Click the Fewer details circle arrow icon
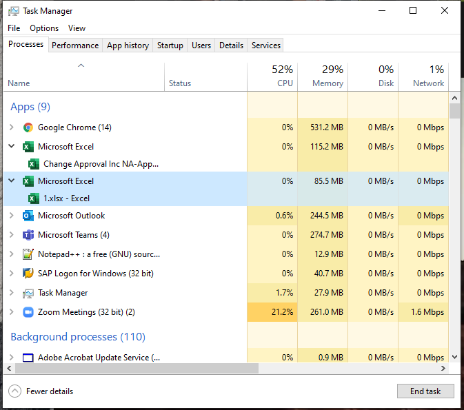Screen dimensions: 464x410 (x=14, y=391)
